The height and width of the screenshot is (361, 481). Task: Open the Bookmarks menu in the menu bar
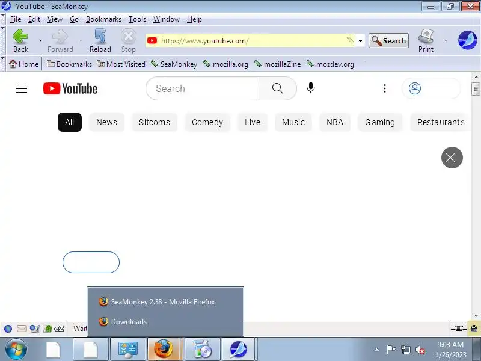[103, 19]
